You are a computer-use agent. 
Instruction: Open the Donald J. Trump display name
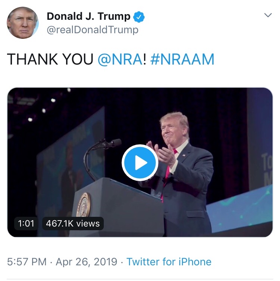tap(88, 16)
